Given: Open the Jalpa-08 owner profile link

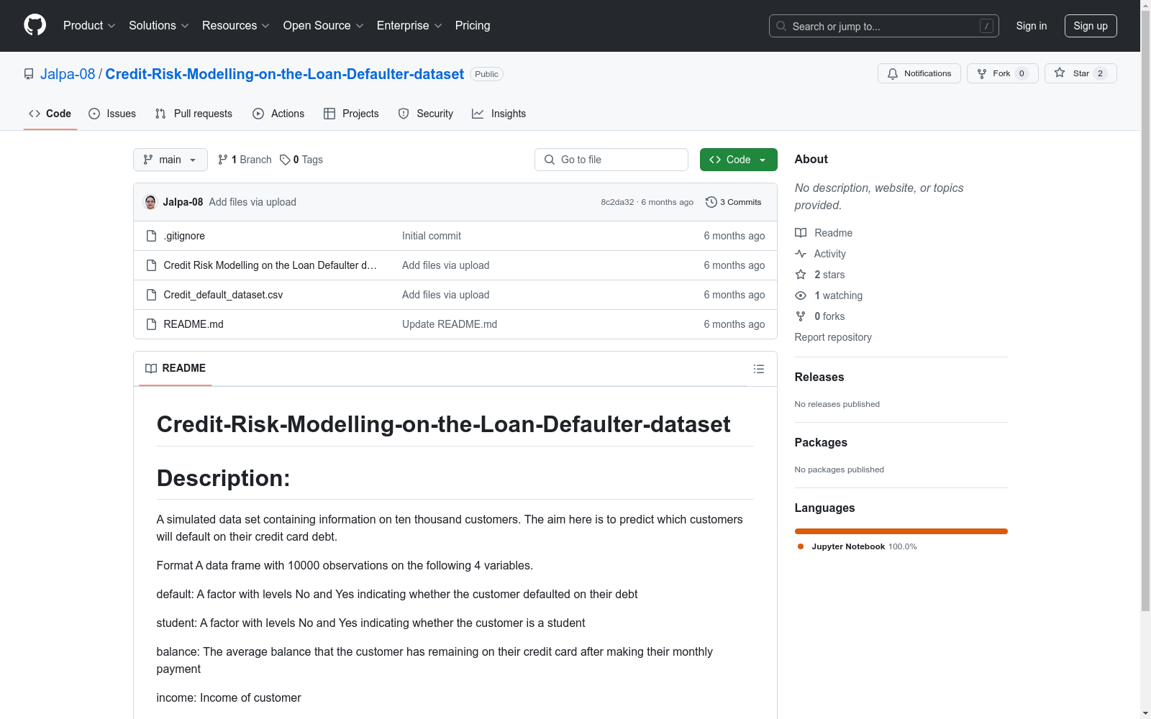Looking at the screenshot, I should pyautogui.click(x=68, y=74).
